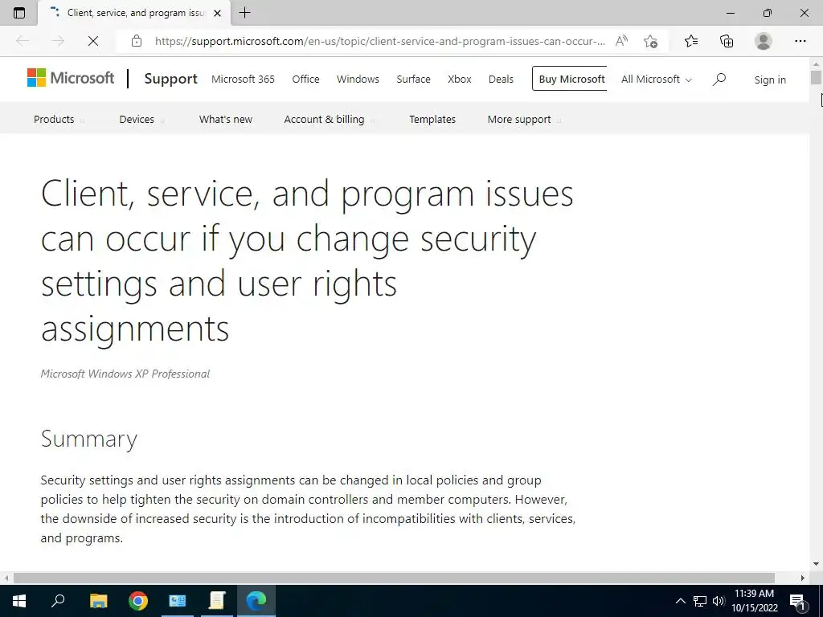Screen dimensions: 823x617
Task: Expand the Devices menu
Action: (x=141, y=119)
